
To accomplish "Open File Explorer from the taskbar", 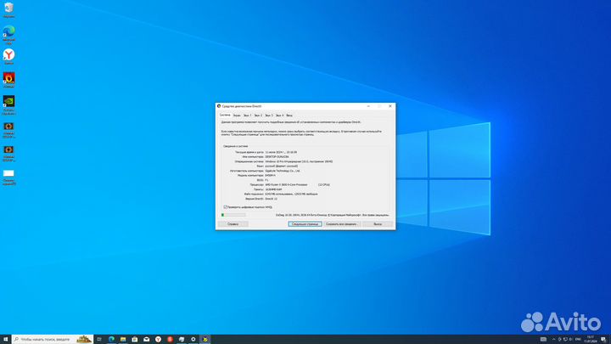I will (x=123, y=339).
